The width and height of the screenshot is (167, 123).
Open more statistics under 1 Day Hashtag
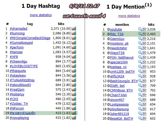pos(41,15)
